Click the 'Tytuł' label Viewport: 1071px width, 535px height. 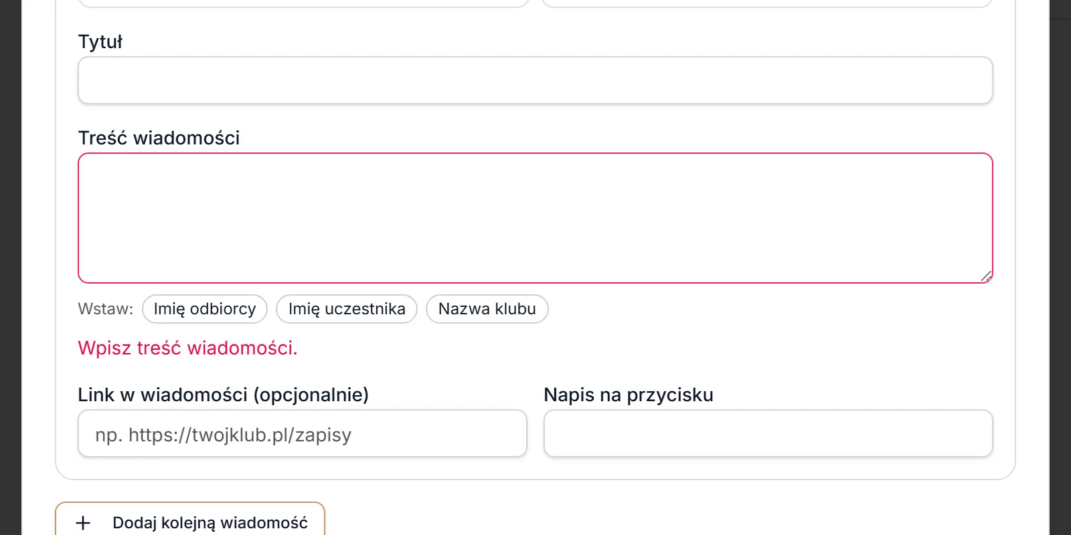click(100, 41)
